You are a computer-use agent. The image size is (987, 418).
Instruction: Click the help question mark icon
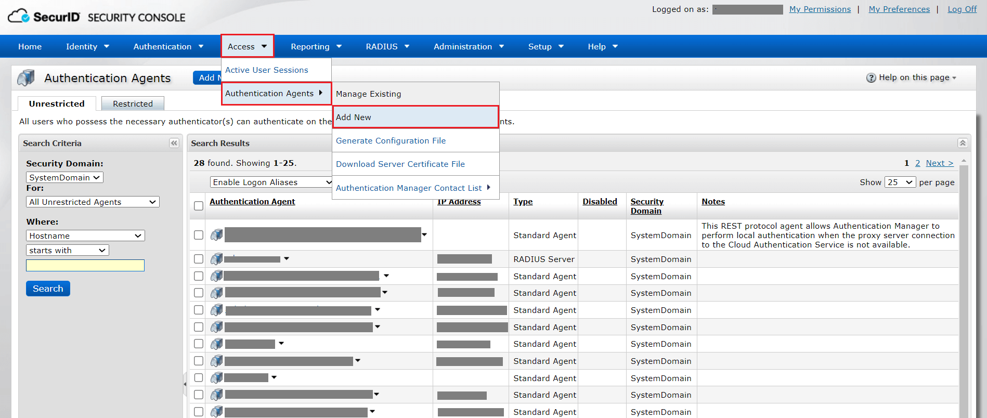871,78
